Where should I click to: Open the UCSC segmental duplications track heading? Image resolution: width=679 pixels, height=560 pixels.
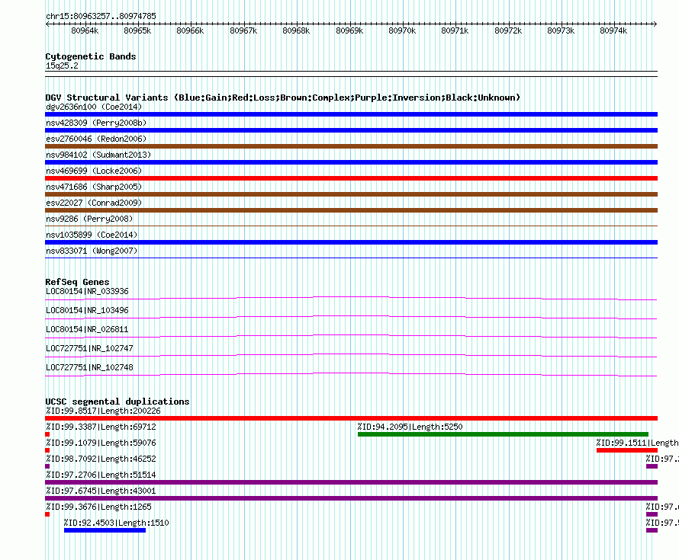click(x=117, y=402)
